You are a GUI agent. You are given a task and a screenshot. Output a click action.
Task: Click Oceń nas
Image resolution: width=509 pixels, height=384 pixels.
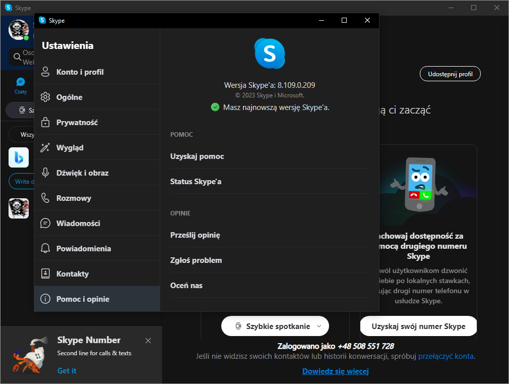coord(269,286)
